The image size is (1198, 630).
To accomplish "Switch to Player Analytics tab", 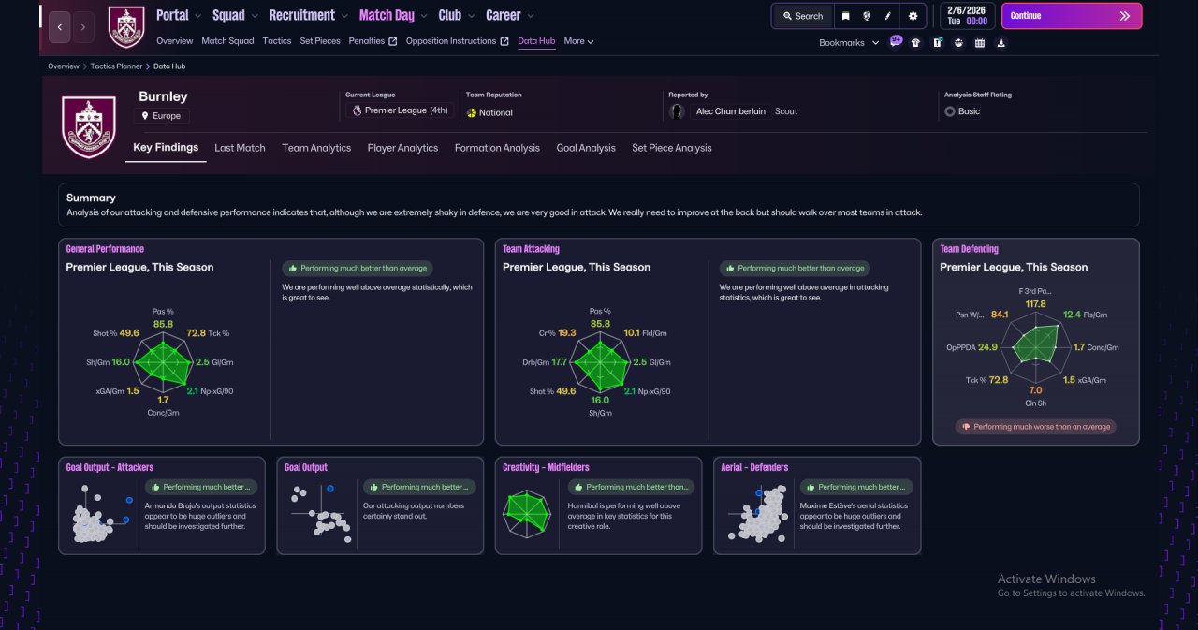I will [x=402, y=148].
